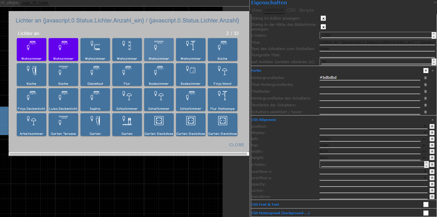Viewport: 437px width, 217px height.
Task: Click the star icon beside overflow-y
Action: (x=432, y=178)
